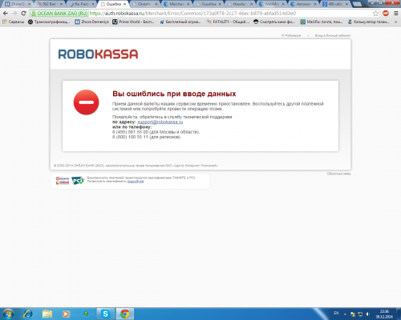Open Internet Explorer from the taskbar
This screenshot has height=320, width=401.
[28, 314]
